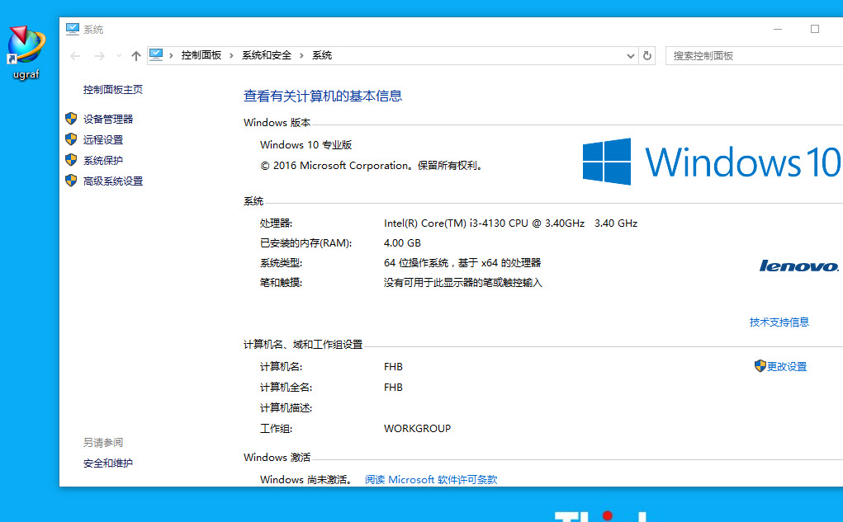Click the Windows 10 logo image
This screenshot has width=843, height=522.
712,162
